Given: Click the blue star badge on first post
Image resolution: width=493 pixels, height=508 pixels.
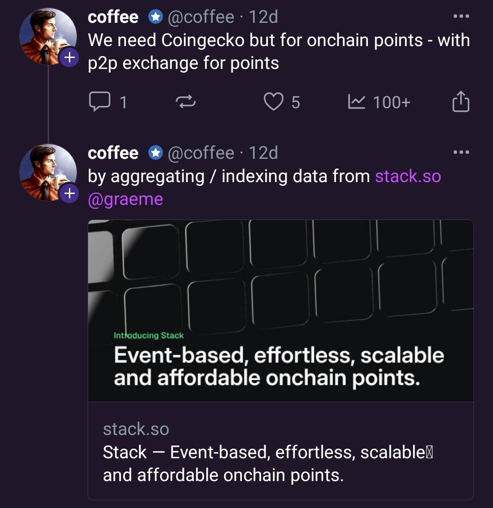Looking at the screenshot, I should click(156, 17).
